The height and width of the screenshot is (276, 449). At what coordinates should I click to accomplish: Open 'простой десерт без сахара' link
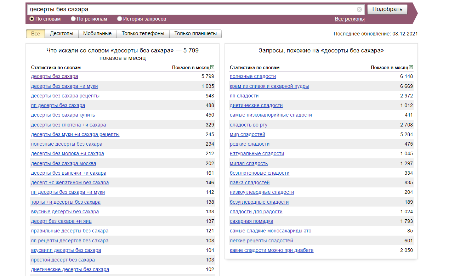(63, 260)
